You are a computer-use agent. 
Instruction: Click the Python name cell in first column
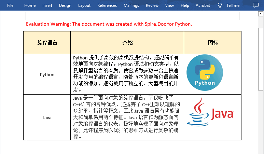(x=47, y=74)
